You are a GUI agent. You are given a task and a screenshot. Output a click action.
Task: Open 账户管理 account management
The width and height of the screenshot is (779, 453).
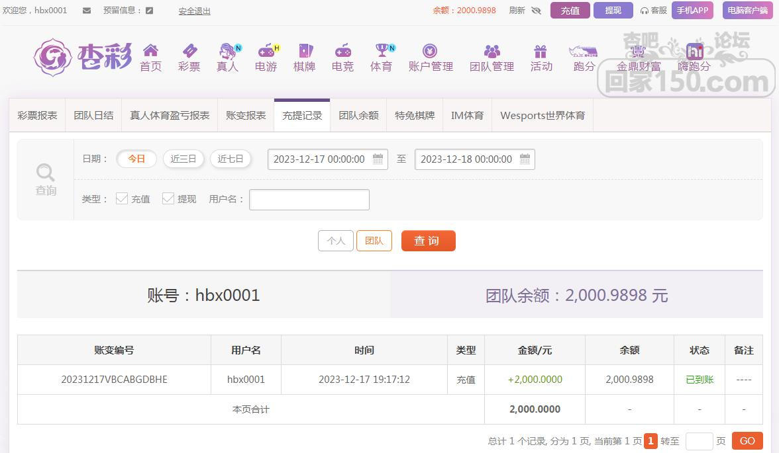pos(431,58)
